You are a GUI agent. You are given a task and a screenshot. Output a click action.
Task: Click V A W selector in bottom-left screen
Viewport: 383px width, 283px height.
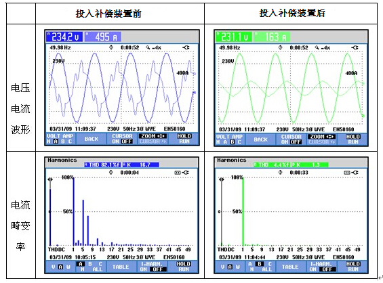pyautogui.click(x=60, y=267)
